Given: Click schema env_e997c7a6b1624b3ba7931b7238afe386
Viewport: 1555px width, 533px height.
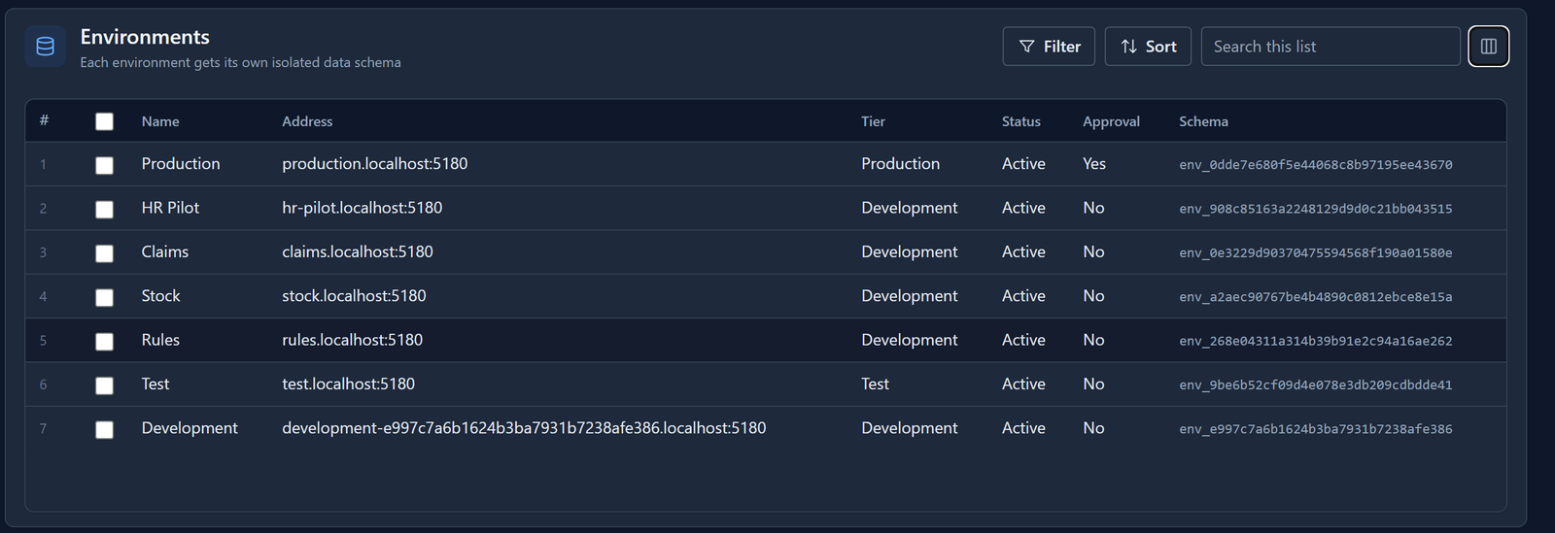Looking at the screenshot, I should (x=1316, y=429).
